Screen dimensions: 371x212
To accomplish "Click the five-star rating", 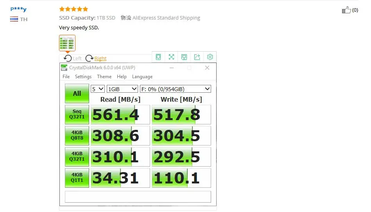I will (x=73, y=9).
